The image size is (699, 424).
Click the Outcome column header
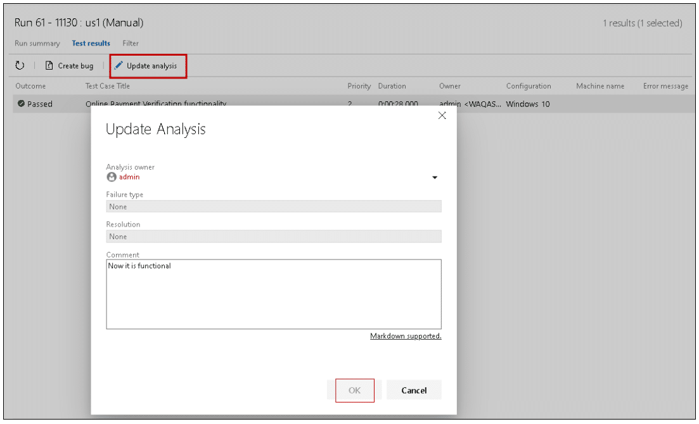coord(32,86)
